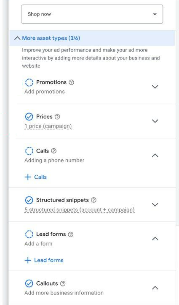Viewport: 179px width, 305px height.
Task: Open the Shop now dropdown
Action: click(x=92, y=14)
